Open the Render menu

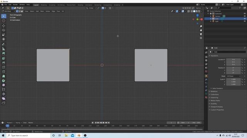(15, 5)
